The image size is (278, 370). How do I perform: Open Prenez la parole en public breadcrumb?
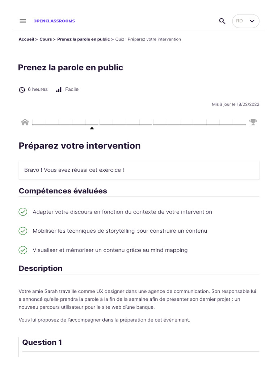click(83, 39)
